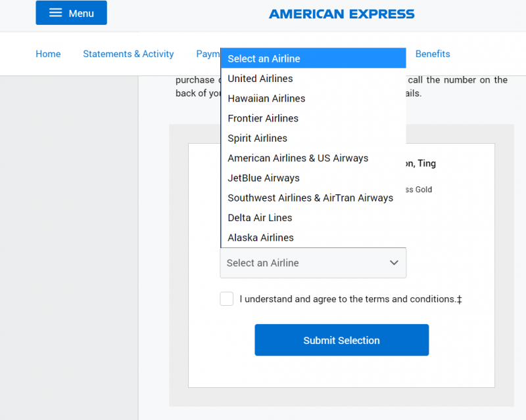Pick Frontier Airlines from the dropdown
Image resolution: width=526 pixels, height=420 pixels.
tap(263, 118)
